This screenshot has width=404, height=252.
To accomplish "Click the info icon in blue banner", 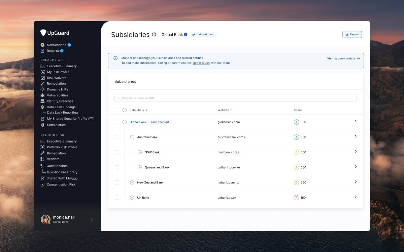I will 115,58.
